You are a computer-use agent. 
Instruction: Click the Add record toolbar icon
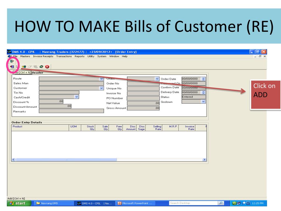[x=12, y=67]
